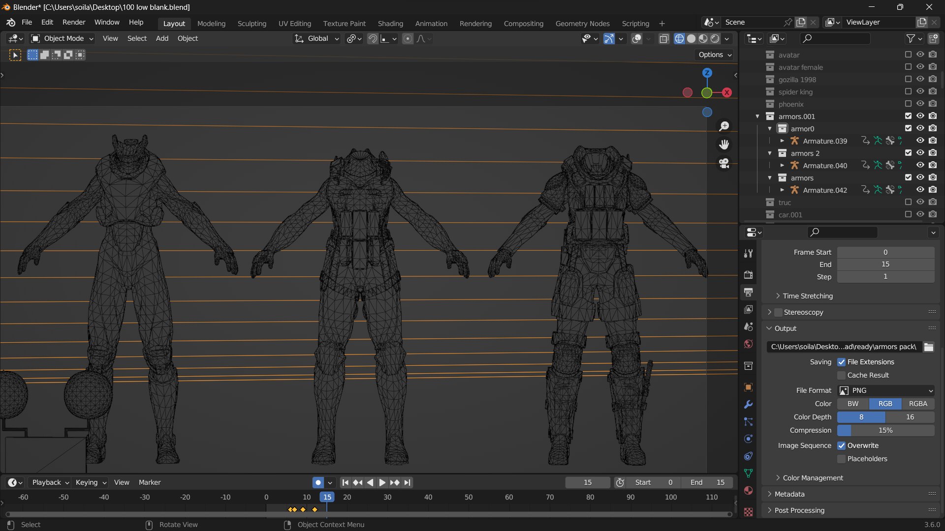Exclude armors.001 collection checkbox

[x=908, y=116]
